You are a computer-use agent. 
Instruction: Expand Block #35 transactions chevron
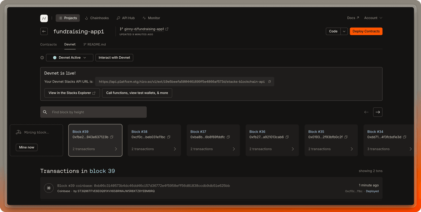tap(352, 149)
